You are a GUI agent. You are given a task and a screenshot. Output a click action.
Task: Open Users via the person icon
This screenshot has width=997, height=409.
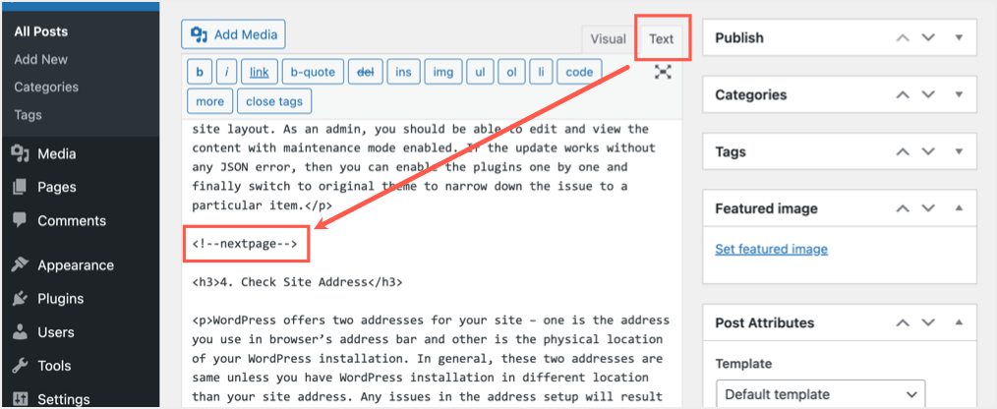(x=20, y=332)
